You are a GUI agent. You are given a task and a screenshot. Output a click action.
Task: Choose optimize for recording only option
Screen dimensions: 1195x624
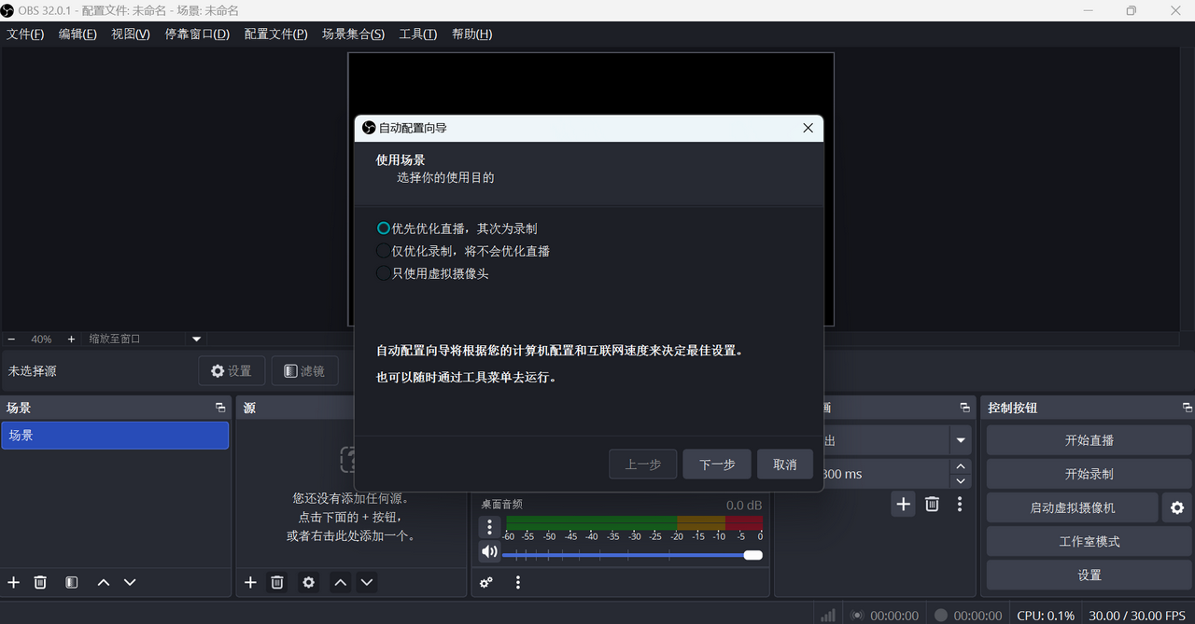tap(383, 250)
